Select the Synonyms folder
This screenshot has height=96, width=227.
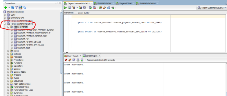(x=18, y=93)
